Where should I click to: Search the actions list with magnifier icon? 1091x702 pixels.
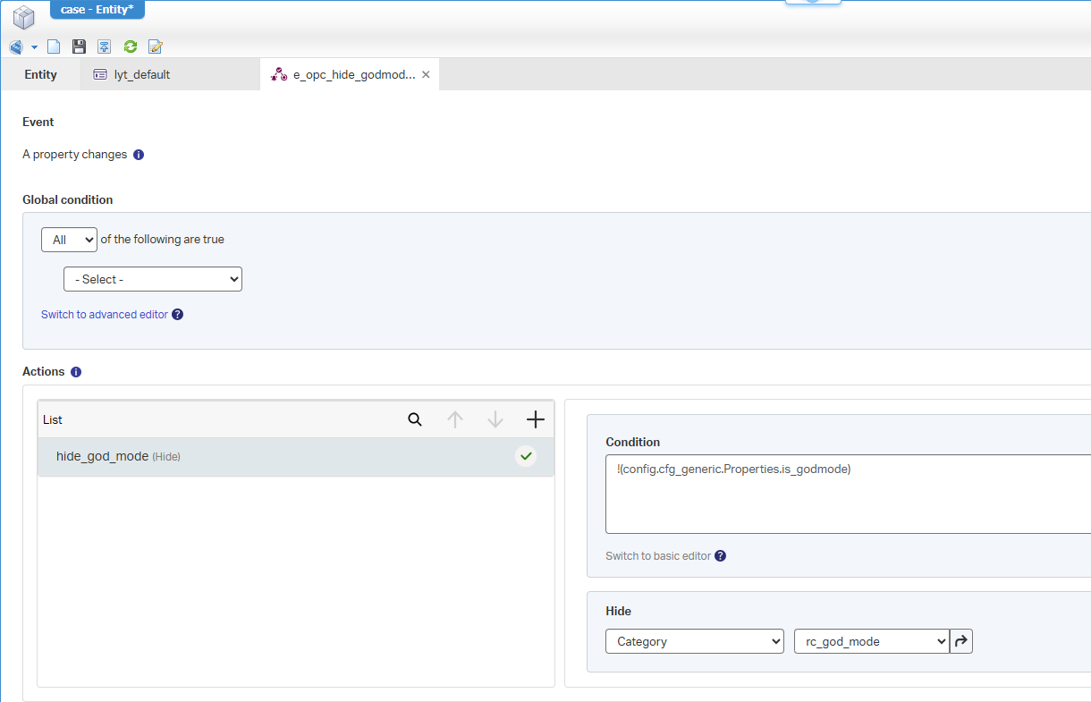click(x=415, y=419)
